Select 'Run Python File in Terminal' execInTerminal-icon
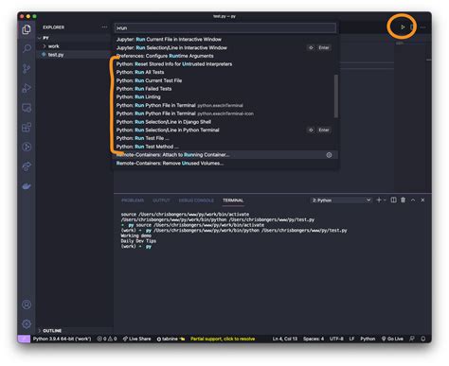Viewport: 449px width, 366px height. coord(226,113)
